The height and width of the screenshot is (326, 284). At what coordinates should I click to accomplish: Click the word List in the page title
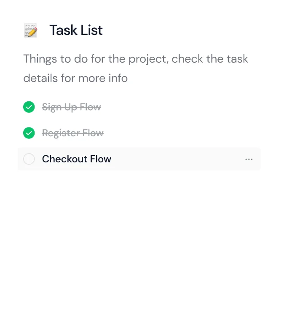point(91,30)
